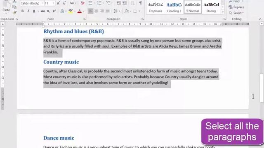Click the 'Rhythm and blues (R&B)' heading
This screenshot has width=264, height=148.
pyautogui.click(x=73, y=31)
